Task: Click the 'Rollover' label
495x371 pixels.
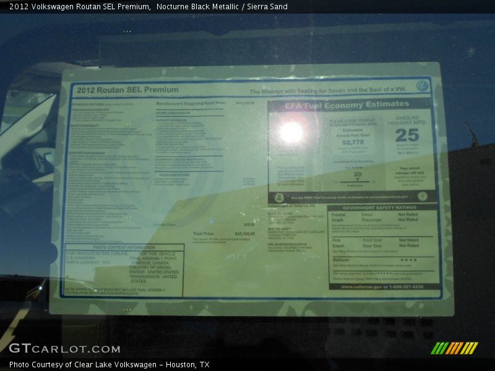Action: (341, 260)
